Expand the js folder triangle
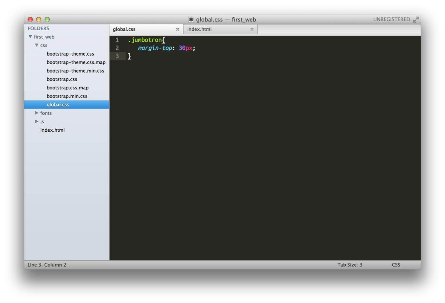This screenshot has height=303, width=445. coord(37,121)
